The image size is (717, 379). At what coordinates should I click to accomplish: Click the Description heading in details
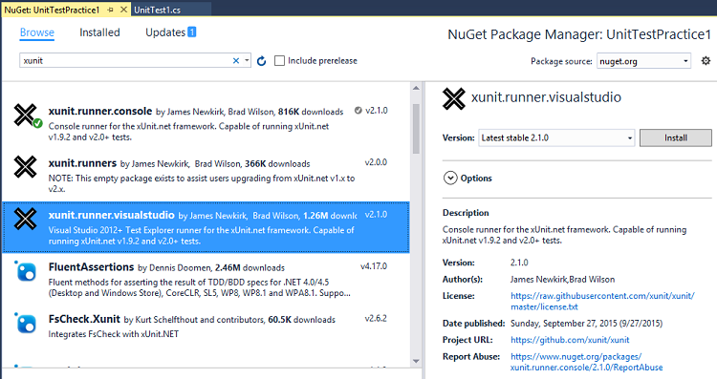point(466,213)
